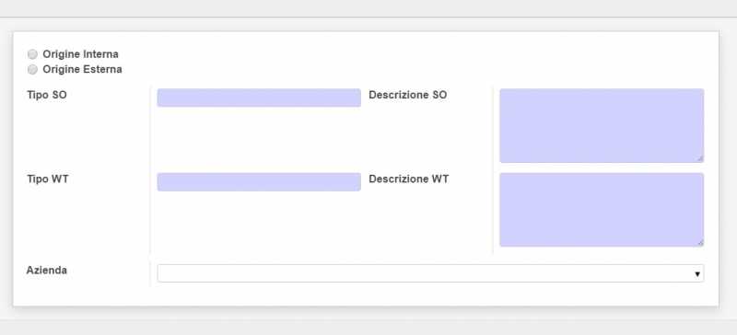Click the gray header bar above the form

(368, 8)
